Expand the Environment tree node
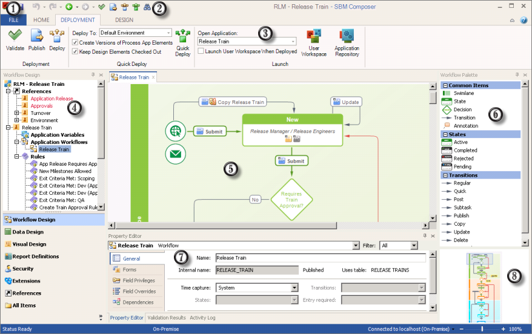The image size is (532, 334). pos(16,120)
